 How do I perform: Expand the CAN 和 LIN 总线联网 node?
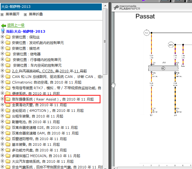click(x=2, y=76)
